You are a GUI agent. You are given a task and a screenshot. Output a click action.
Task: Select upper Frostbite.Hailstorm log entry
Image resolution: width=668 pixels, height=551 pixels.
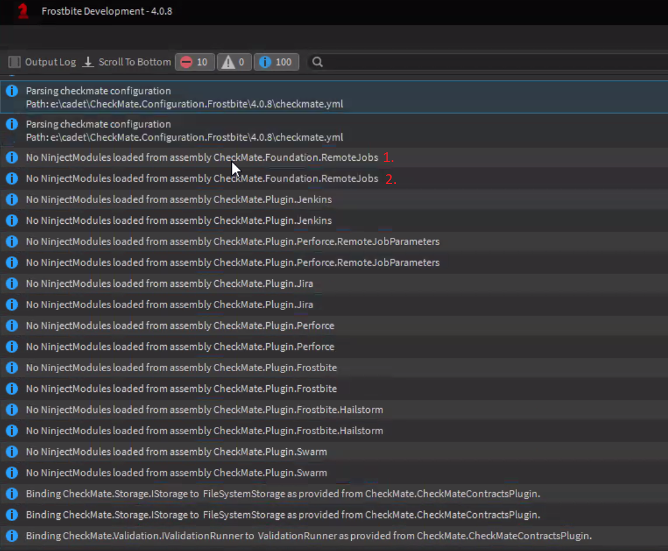coord(334,410)
